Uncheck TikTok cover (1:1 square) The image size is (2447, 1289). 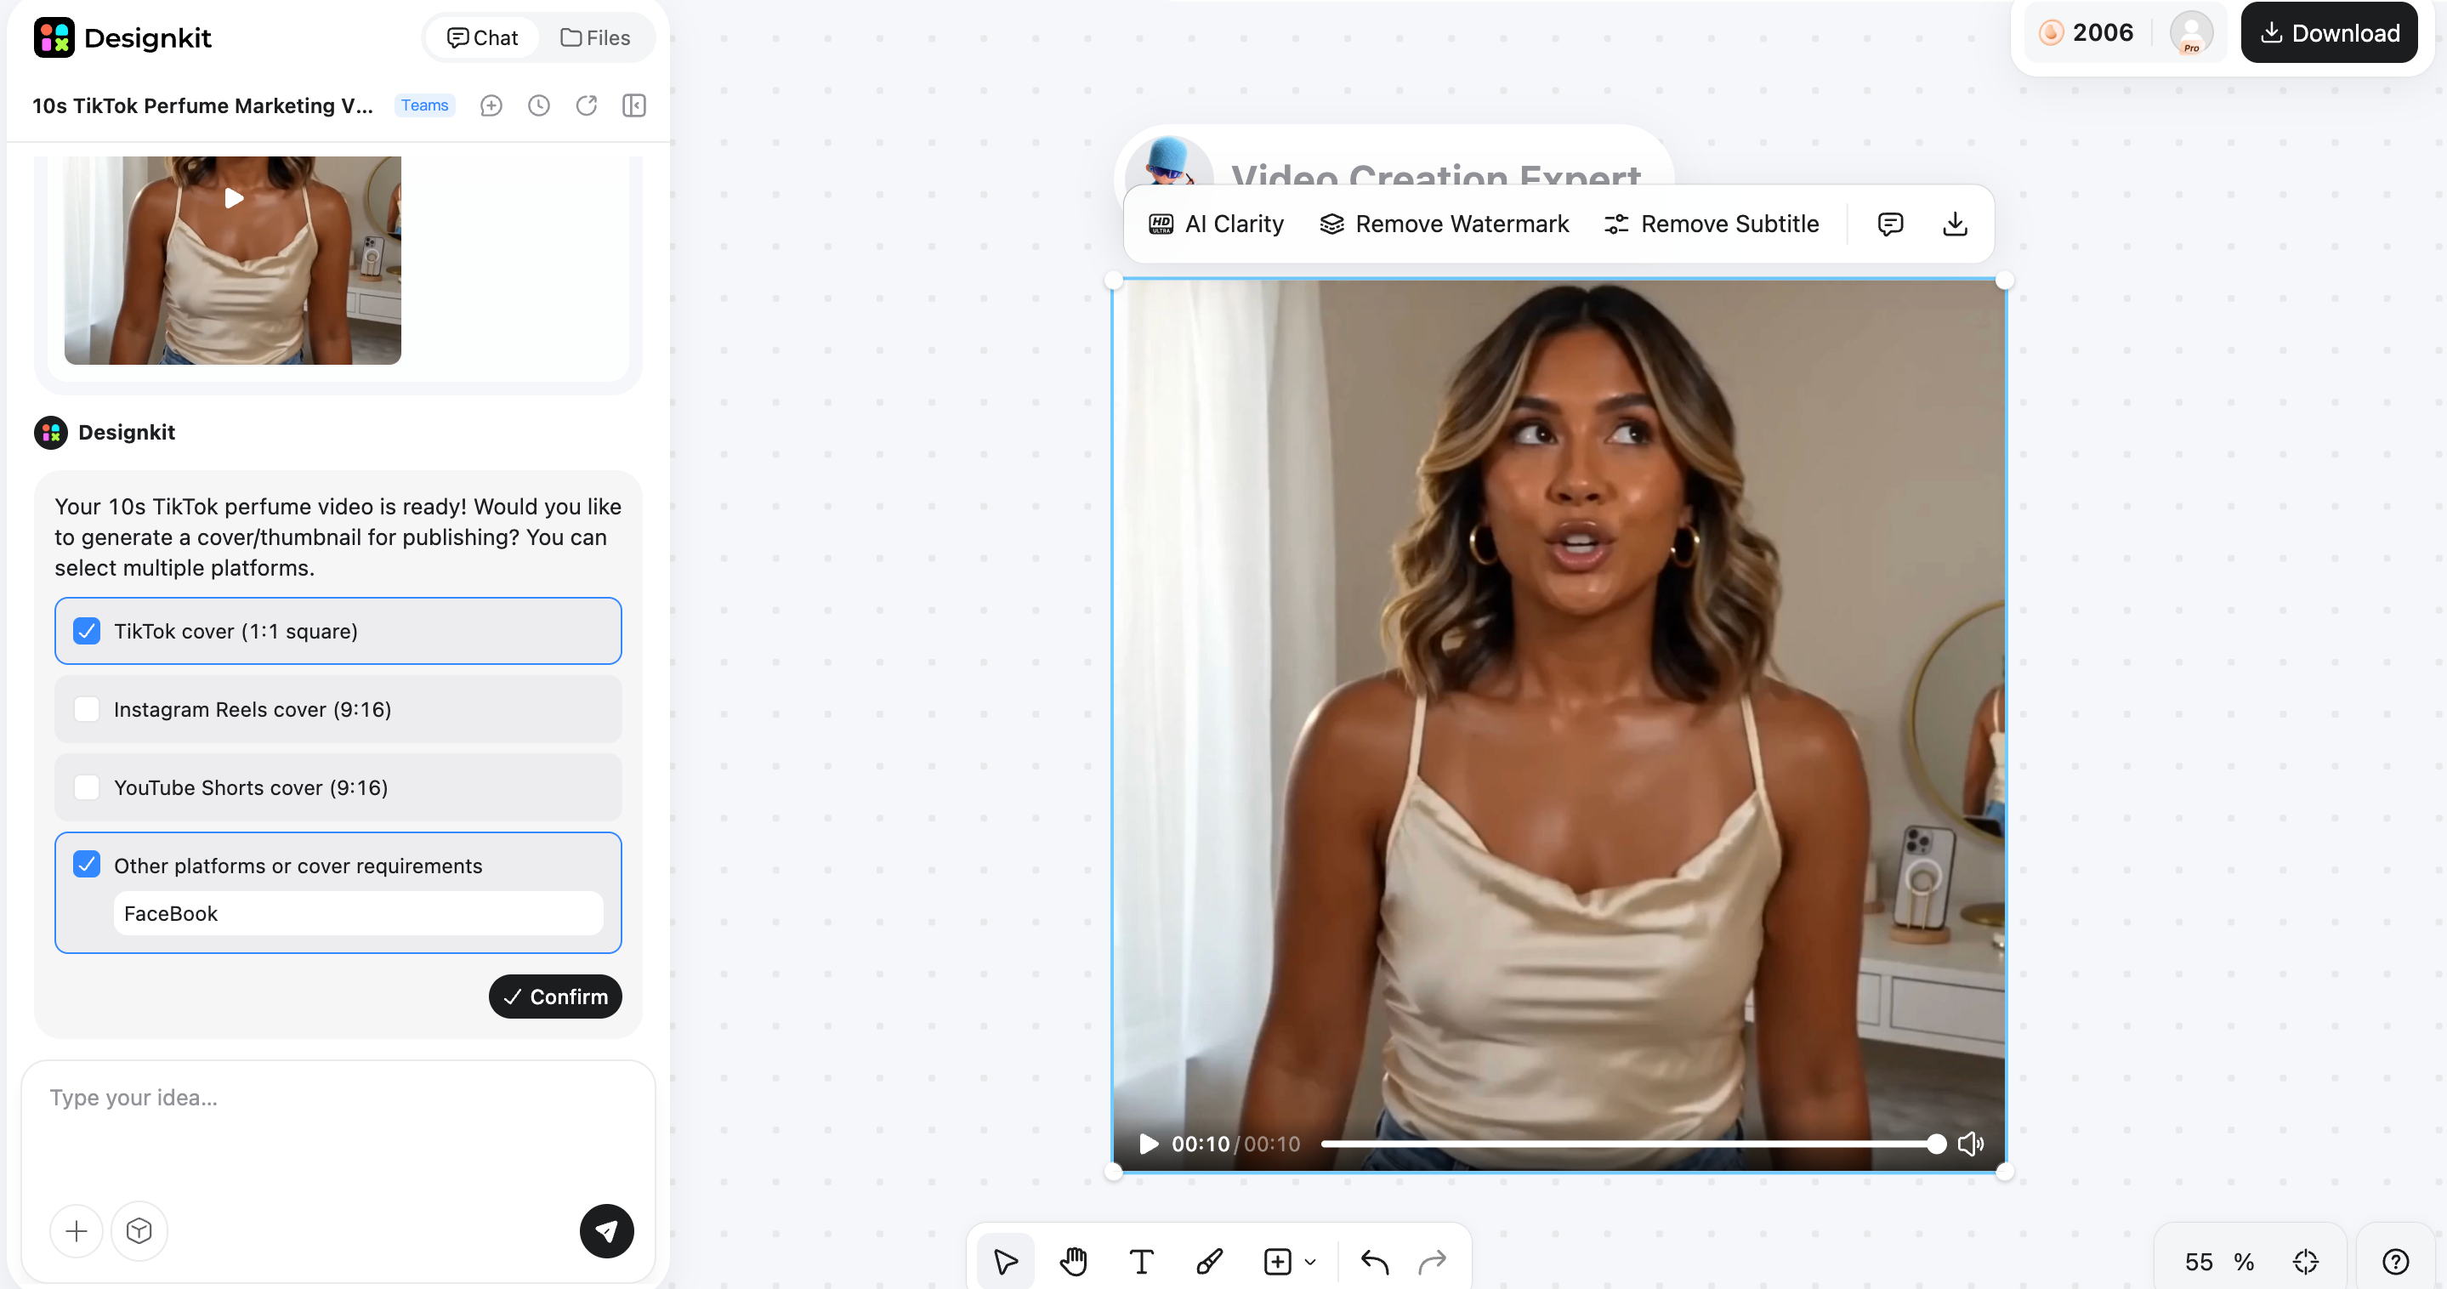pos(87,631)
